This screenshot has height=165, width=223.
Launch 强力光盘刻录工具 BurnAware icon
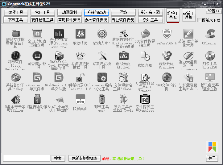coord(188,56)
